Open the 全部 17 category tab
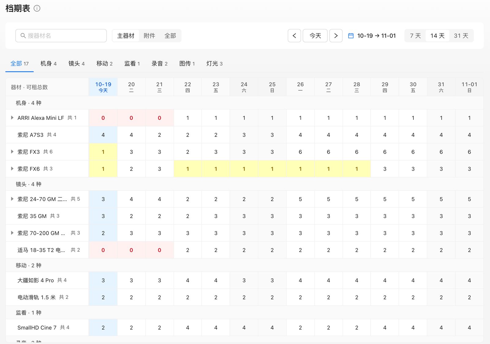Screen dimensions: 490x344 click(x=20, y=64)
